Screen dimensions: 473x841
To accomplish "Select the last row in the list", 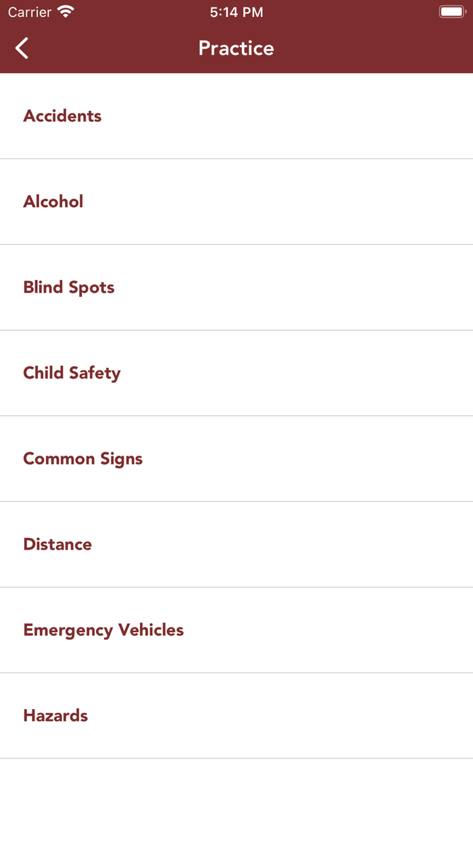I will pos(236,715).
